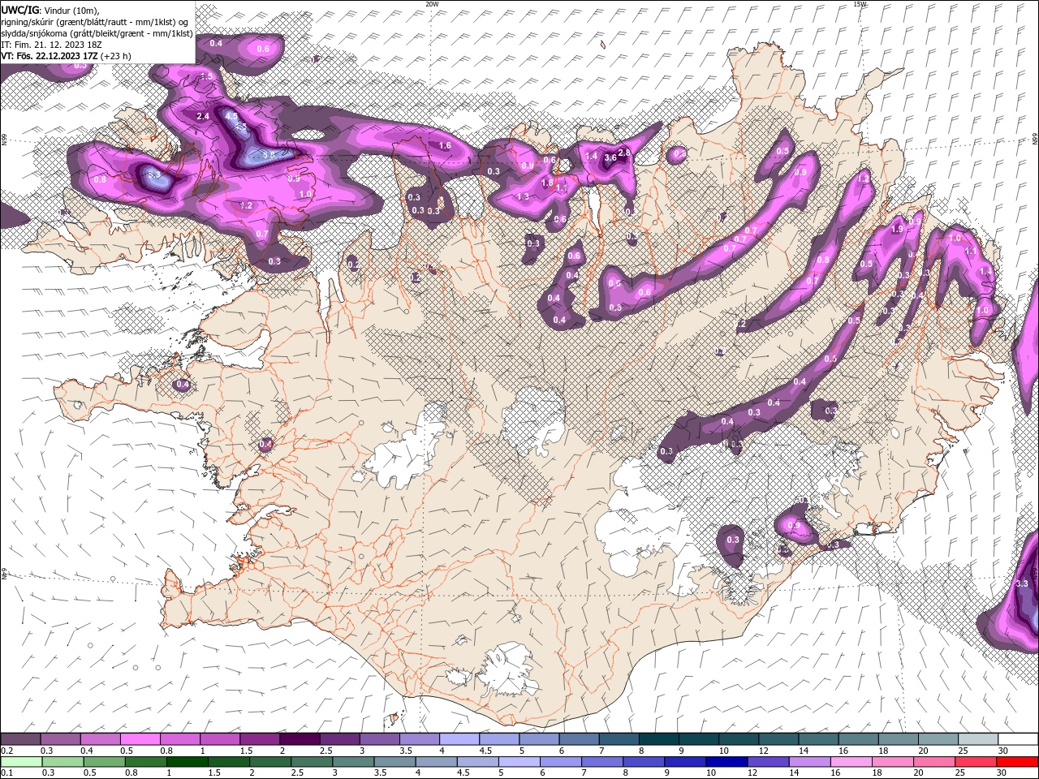Click the '0.1' label in the rain legend
The height and width of the screenshot is (779, 1039).
6,773
